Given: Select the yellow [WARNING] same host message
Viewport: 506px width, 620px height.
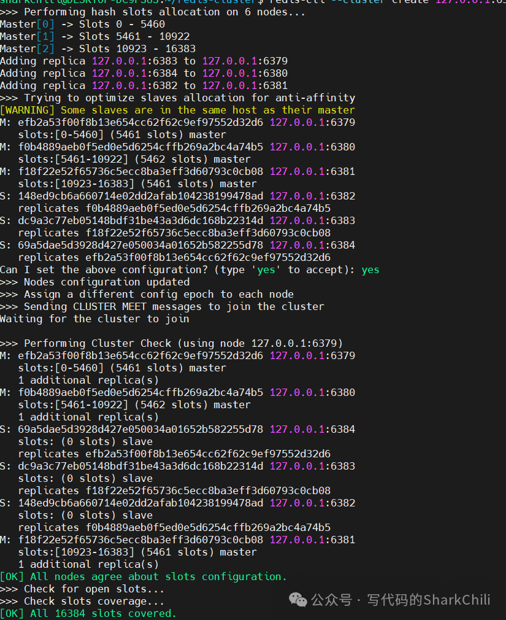Looking at the screenshot, I should pos(177,110).
